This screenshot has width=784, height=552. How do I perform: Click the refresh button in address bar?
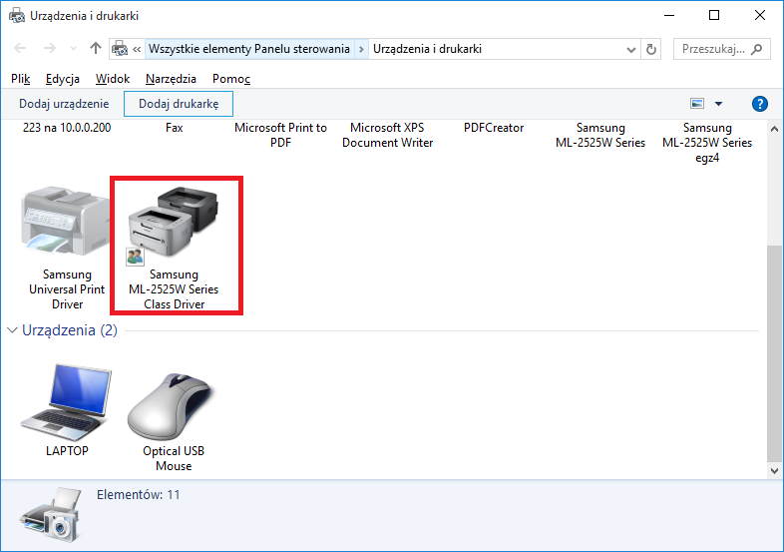[651, 49]
